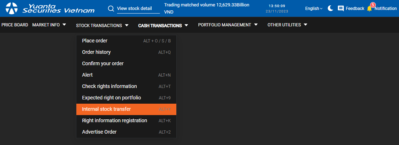Click the Feedback chat icon

point(341,8)
